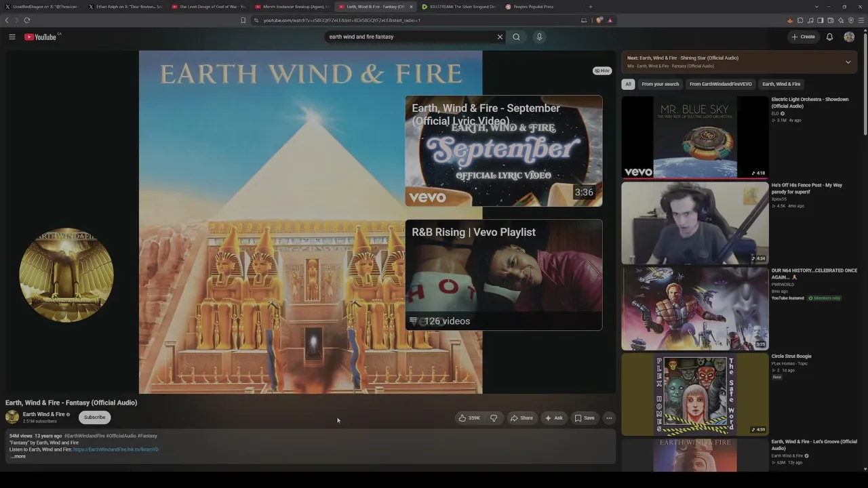868x488 pixels.
Task: Open the account avatar menu
Action: point(849,37)
